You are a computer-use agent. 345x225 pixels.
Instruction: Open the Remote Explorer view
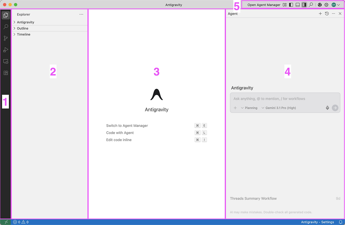[x=6, y=61]
